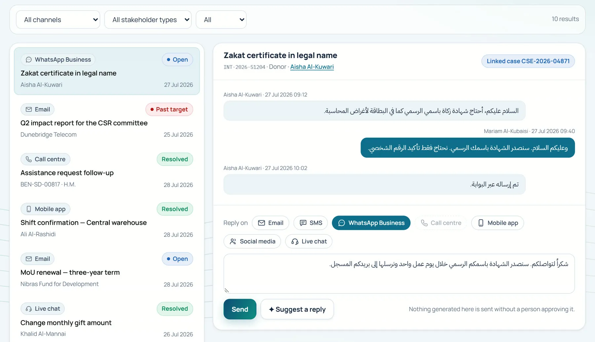This screenshot has width=595, height=342.
Task: Click the phone icon in Call centre reply chip
Action: pyautogui.click(x=424, y=223)
